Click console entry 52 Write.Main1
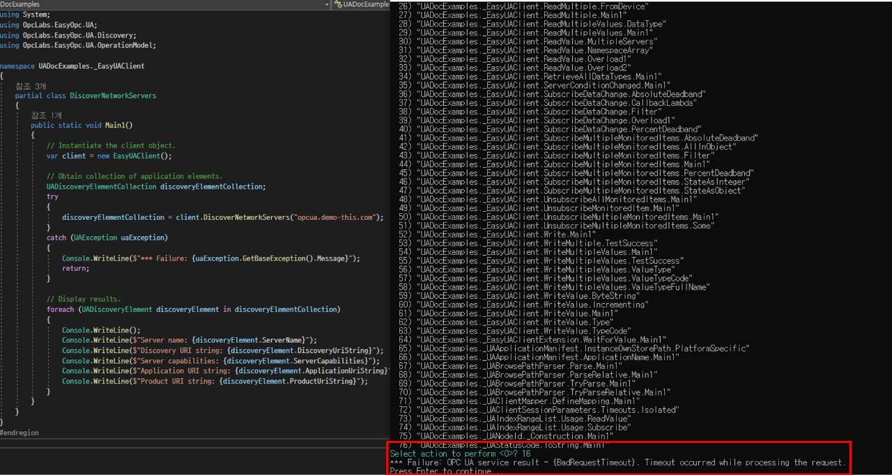This screenshot has height=475, width=892. pyautogui.click(x=498, y=235)
